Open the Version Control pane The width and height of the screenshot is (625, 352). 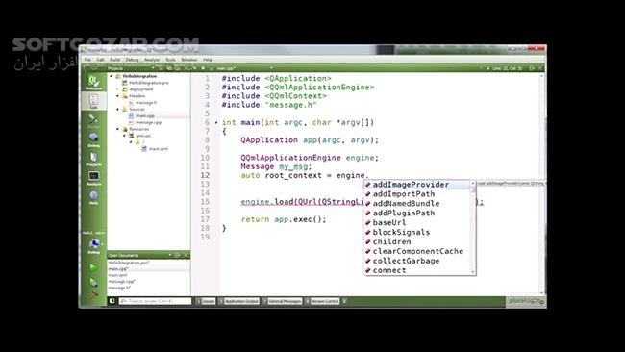(323, 301)
